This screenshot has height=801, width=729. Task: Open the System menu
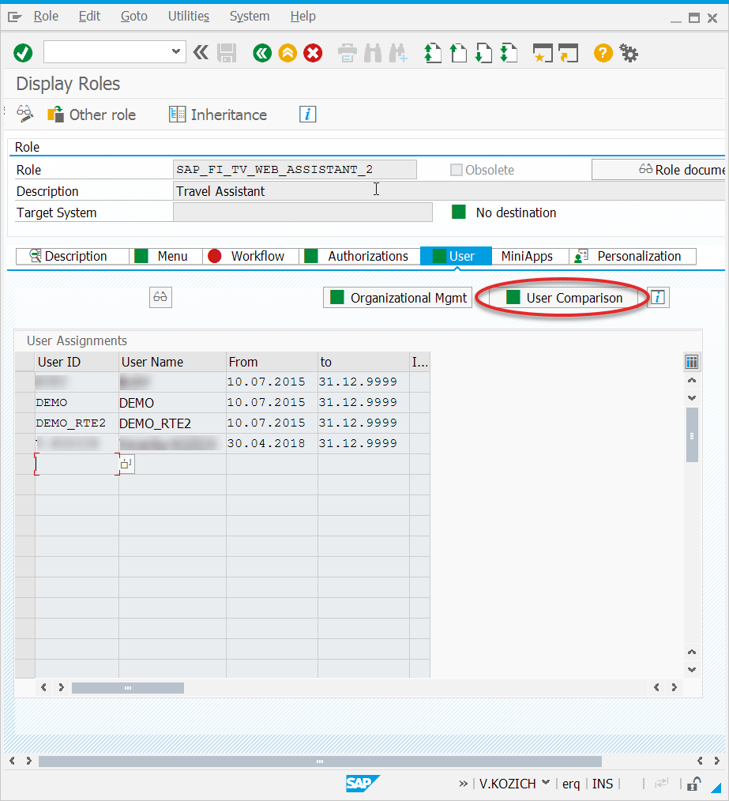(250, 17)
